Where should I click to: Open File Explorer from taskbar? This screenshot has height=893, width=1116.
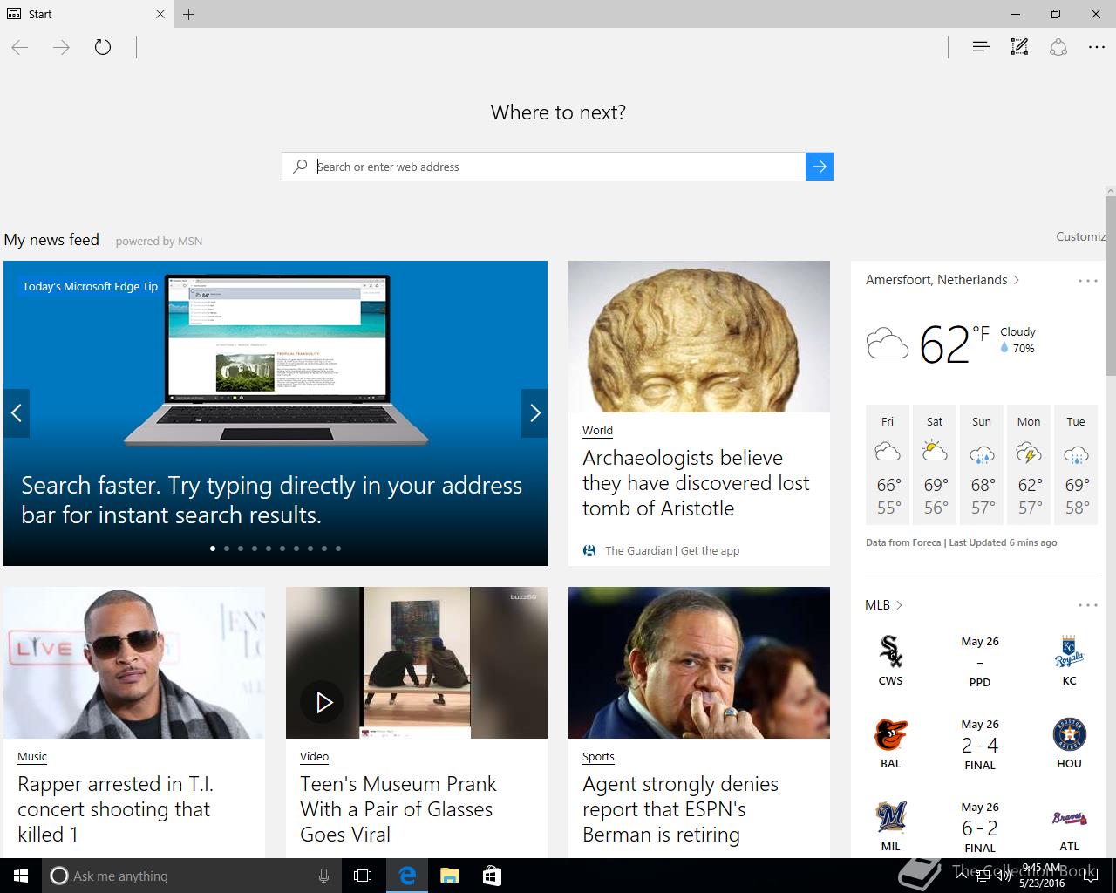tap(450, 876)
